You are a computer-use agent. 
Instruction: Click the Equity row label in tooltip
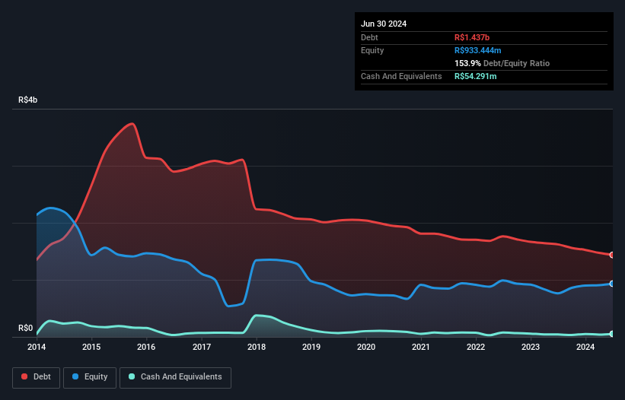click(x=372, y=50)
